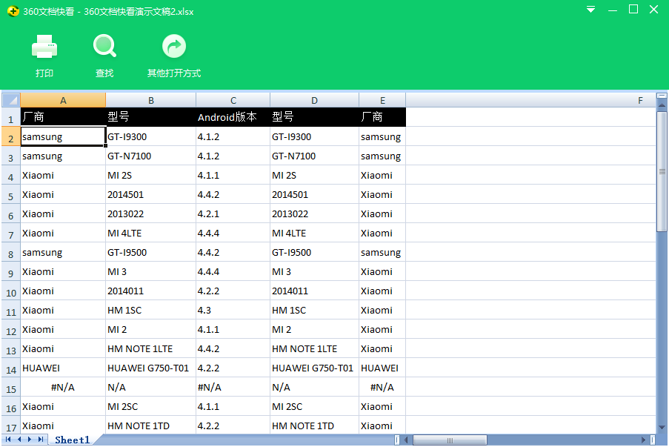Select cell A2 containing samsung

(x=63, y=136)
